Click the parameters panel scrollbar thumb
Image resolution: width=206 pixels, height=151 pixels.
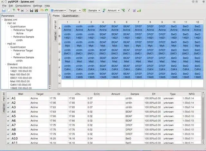coord(50,40)
